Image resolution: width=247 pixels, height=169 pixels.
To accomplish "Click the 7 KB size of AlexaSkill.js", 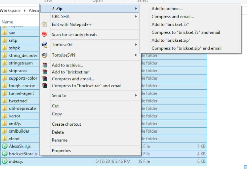I will click(x=201, y=146).
